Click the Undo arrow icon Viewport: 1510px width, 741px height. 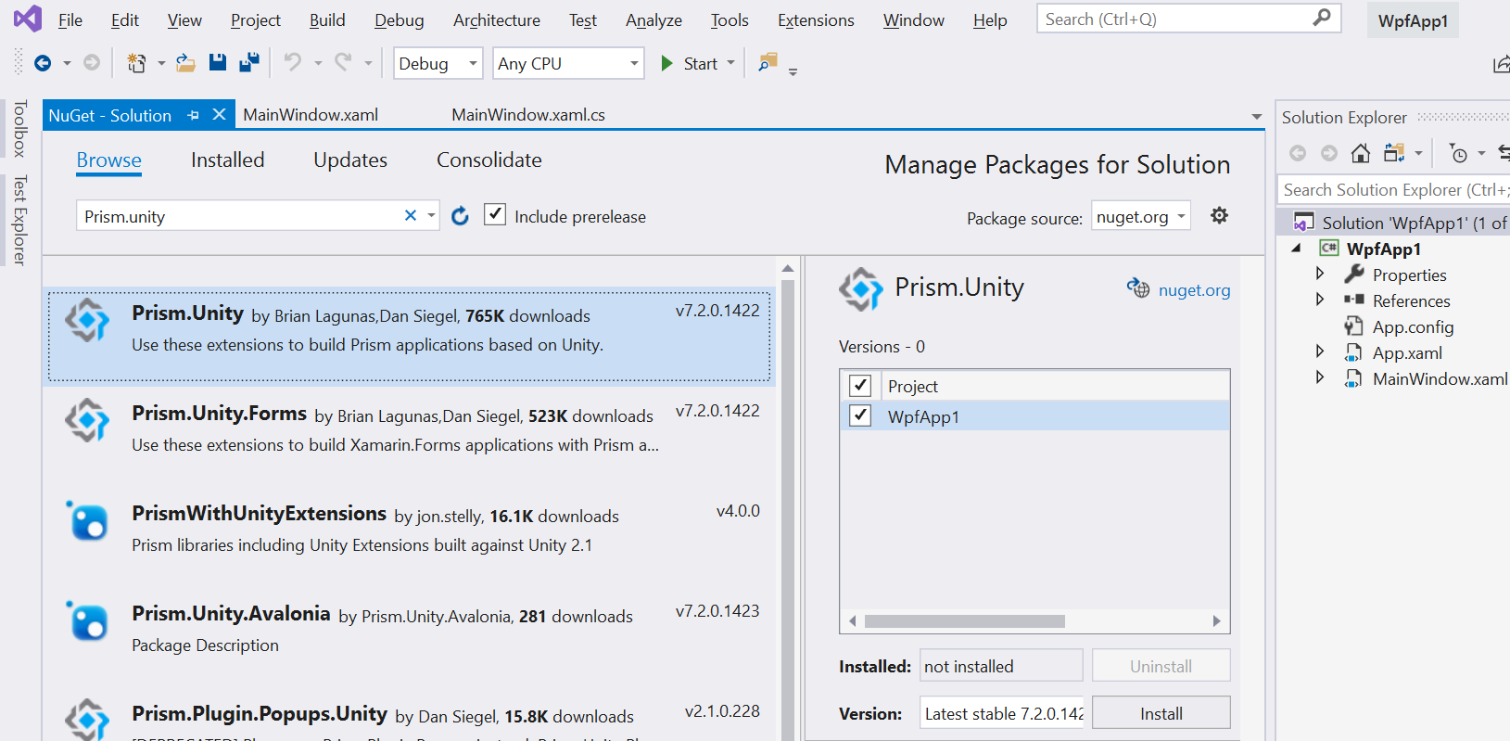point(293,62)
